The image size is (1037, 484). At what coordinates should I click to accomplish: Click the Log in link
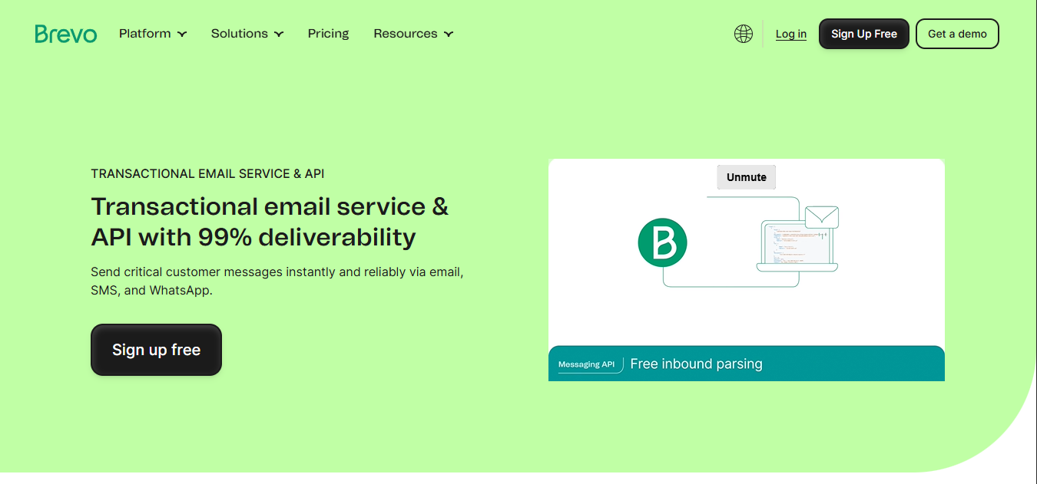790,34
